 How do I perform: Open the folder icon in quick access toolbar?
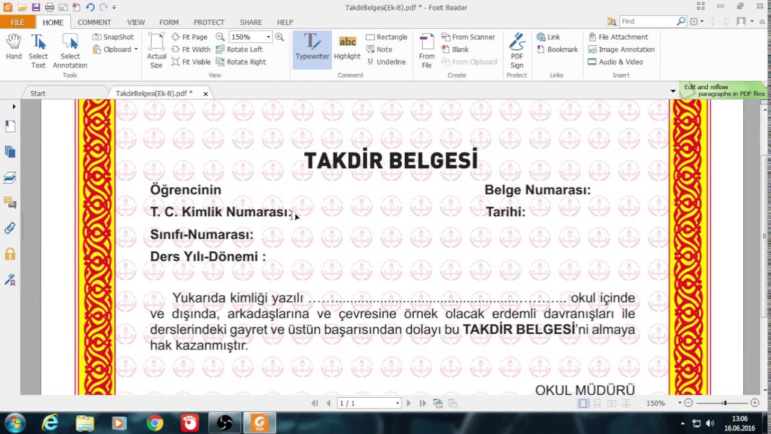pos(22,7)
